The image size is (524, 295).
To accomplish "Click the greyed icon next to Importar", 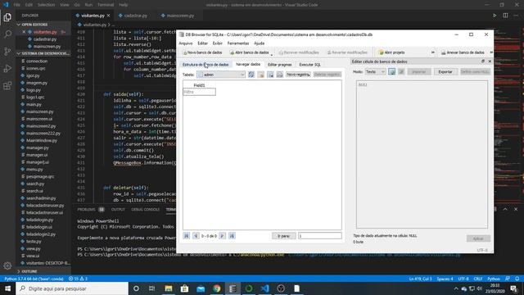I will click(401, 71).
